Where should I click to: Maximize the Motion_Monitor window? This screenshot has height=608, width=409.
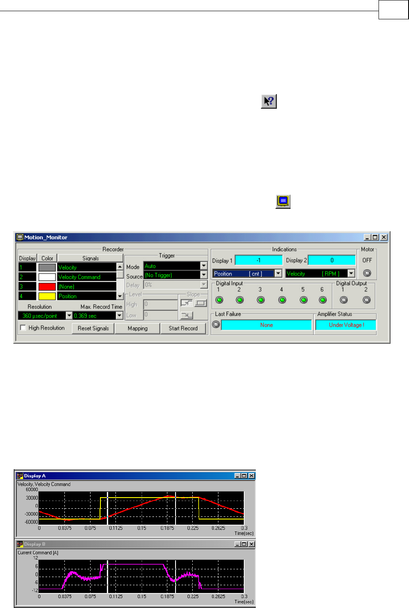point(375,237)
